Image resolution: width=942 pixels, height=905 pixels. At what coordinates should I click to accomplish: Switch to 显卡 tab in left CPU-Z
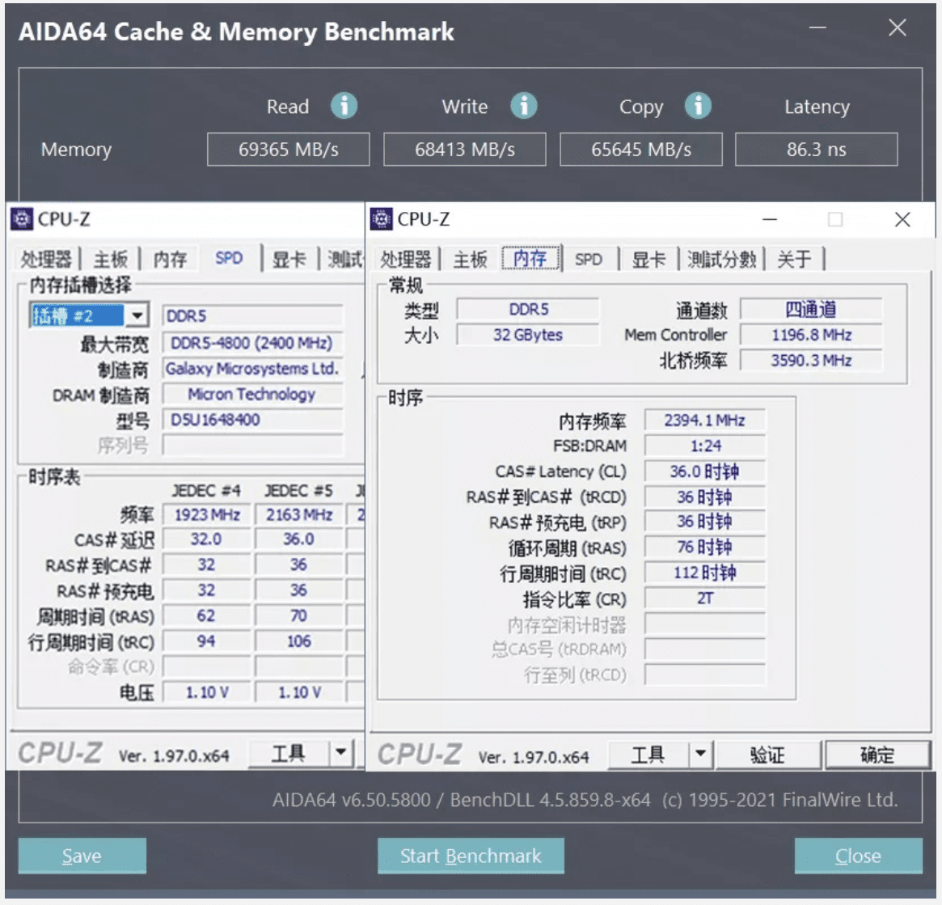click(x=289, y=259)
